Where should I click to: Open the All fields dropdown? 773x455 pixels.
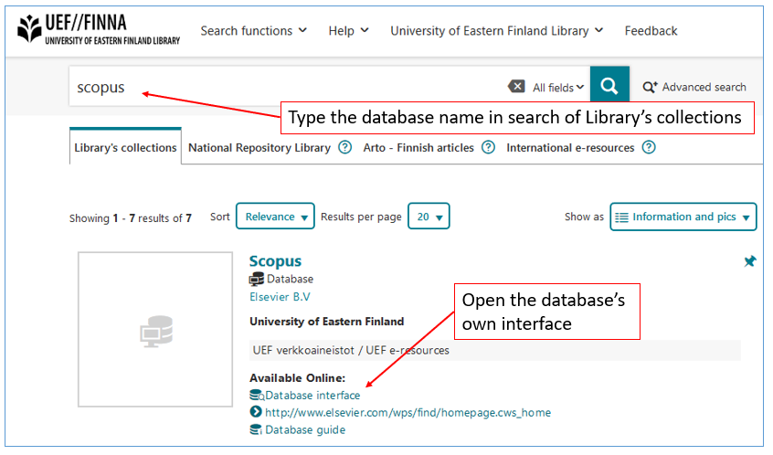558,88
